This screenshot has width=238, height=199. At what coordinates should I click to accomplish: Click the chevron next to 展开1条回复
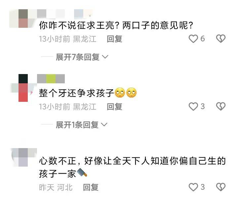click(104, 125)
